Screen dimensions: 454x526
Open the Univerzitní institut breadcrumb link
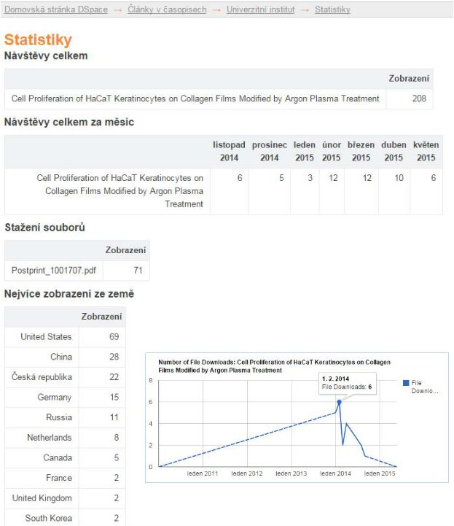(x=260, y=10)
